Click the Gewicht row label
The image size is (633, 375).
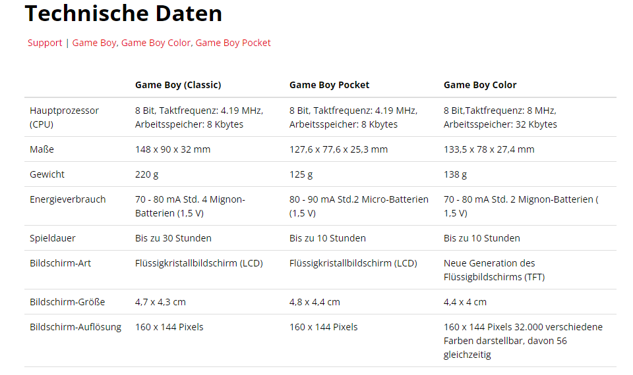[47, 174]
